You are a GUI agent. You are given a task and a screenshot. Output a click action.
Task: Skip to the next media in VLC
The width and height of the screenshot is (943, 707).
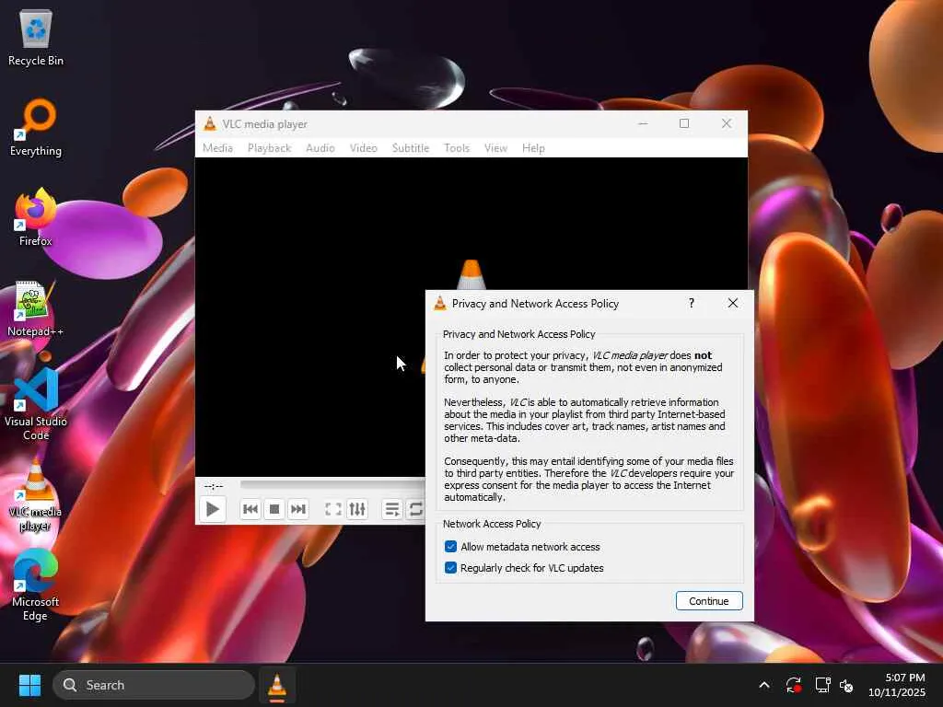pyautogui.click(x=298, y=509)
